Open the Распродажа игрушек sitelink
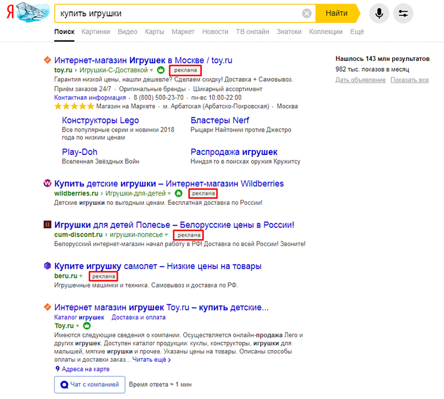The width and height of the screenshot is (444, 399). (x=234, y=152)
